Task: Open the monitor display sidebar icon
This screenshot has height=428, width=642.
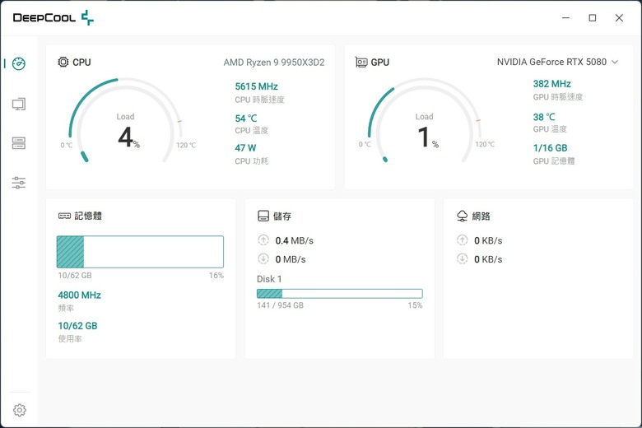Action: tap(19, 104)
